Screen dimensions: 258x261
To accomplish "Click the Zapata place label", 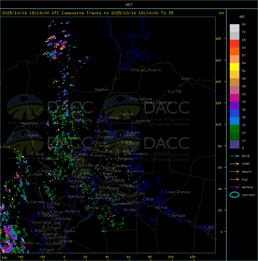I will (x=69, y=231).
